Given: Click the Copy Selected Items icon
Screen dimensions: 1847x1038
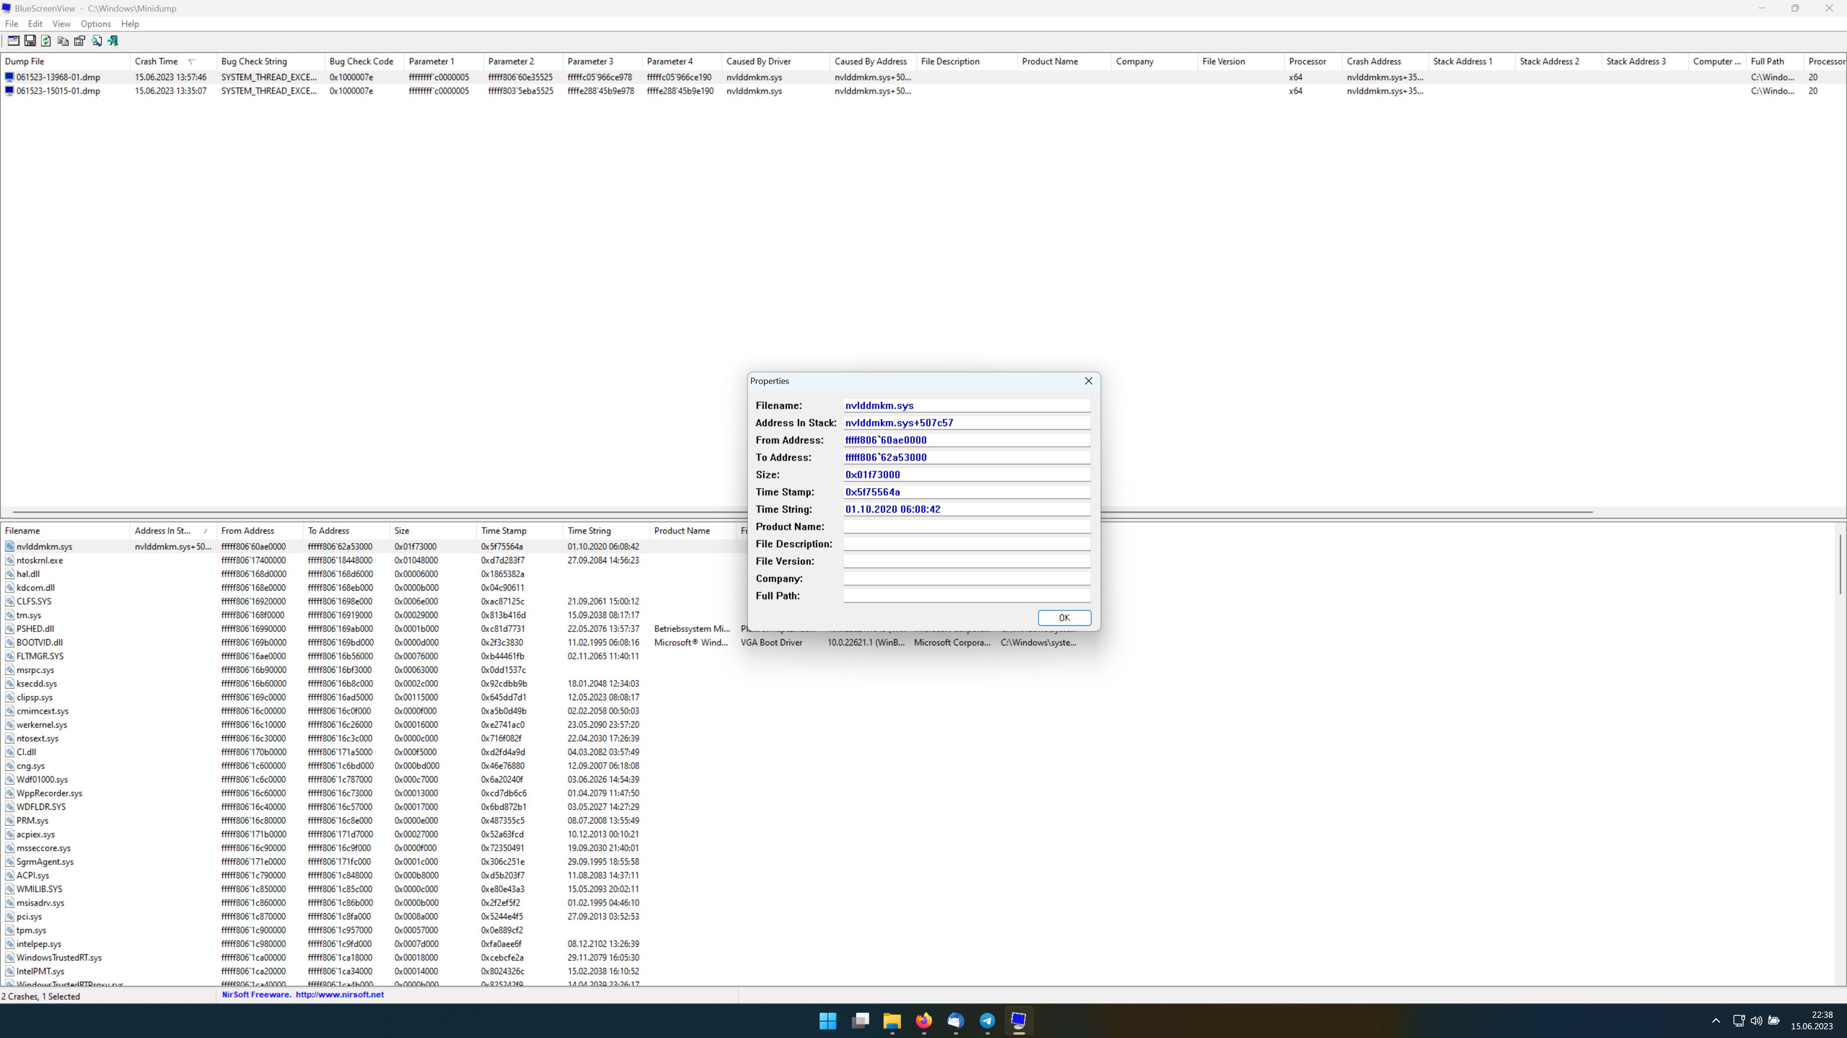Looking at the screenshot, I should click(x=63, y=41).
